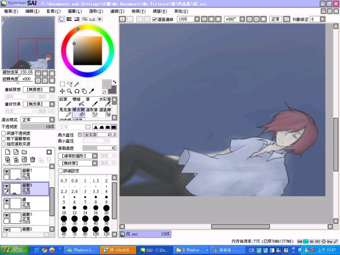Select the lasso selection tool
Screen dimensions: 340x255
[x=70, y=84]
